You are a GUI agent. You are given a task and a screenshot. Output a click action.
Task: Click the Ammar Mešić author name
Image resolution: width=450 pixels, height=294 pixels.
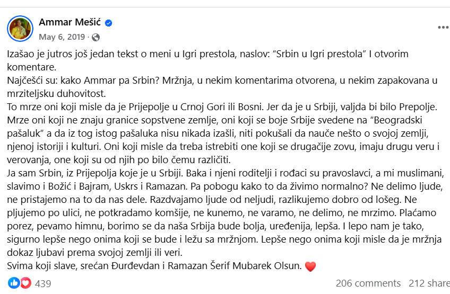point(70,22)
